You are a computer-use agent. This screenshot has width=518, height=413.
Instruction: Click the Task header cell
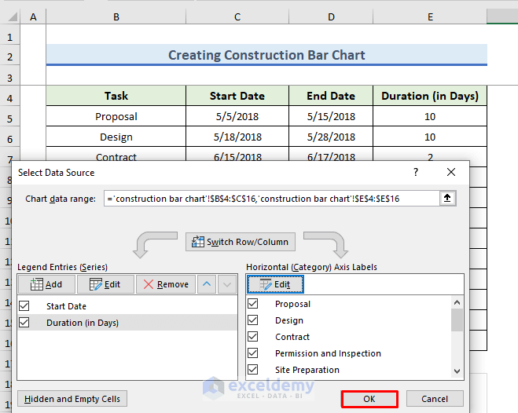pos(116,96)
